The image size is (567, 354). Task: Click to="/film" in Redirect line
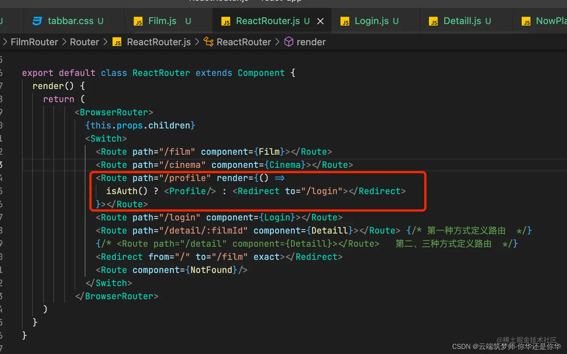(222, 257)
